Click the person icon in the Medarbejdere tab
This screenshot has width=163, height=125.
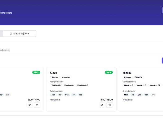pos(11,33)
